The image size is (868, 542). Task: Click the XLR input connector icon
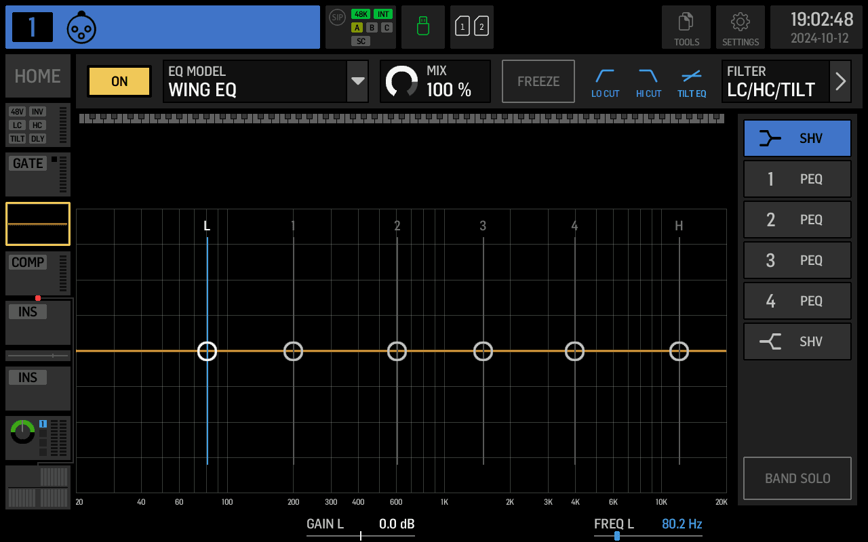tap(81, 28)
